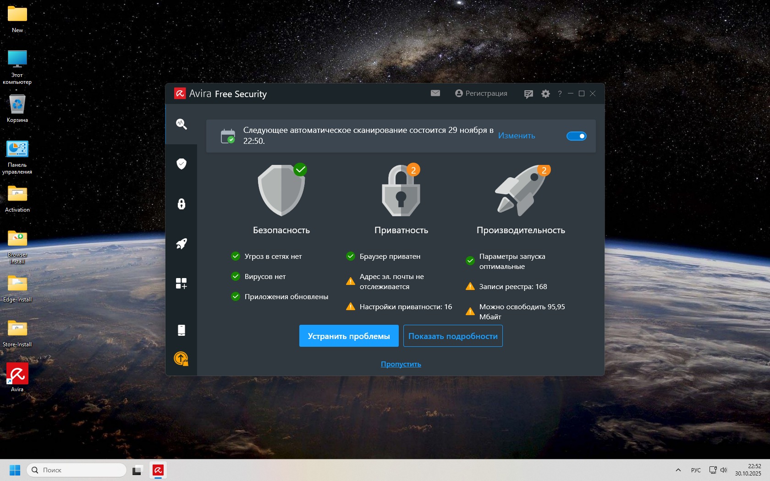Open the Performance rocket sidebar section

pyautogui.click(x=181, y=244)
